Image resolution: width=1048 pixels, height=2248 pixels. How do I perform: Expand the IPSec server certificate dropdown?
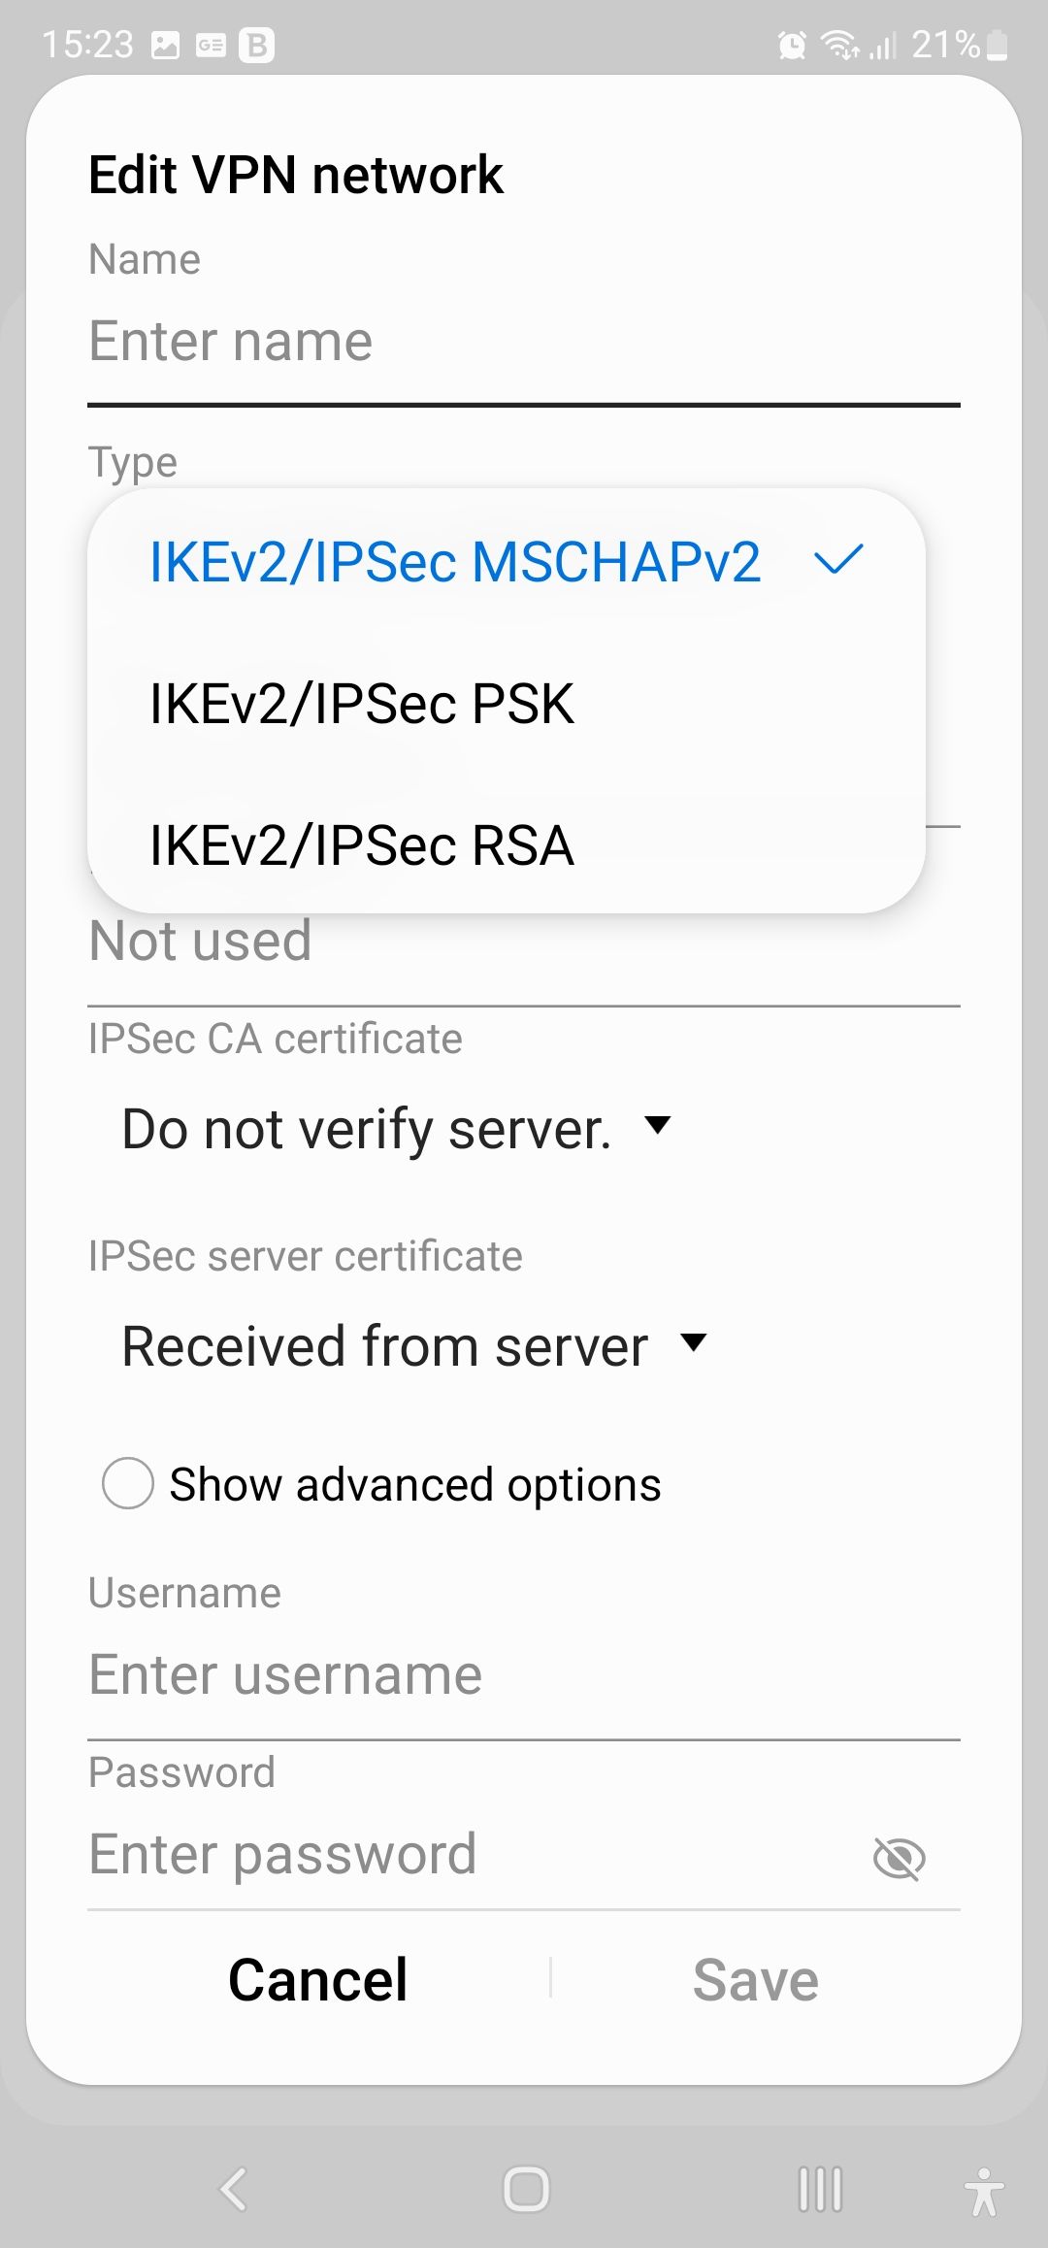(412, 1345)
